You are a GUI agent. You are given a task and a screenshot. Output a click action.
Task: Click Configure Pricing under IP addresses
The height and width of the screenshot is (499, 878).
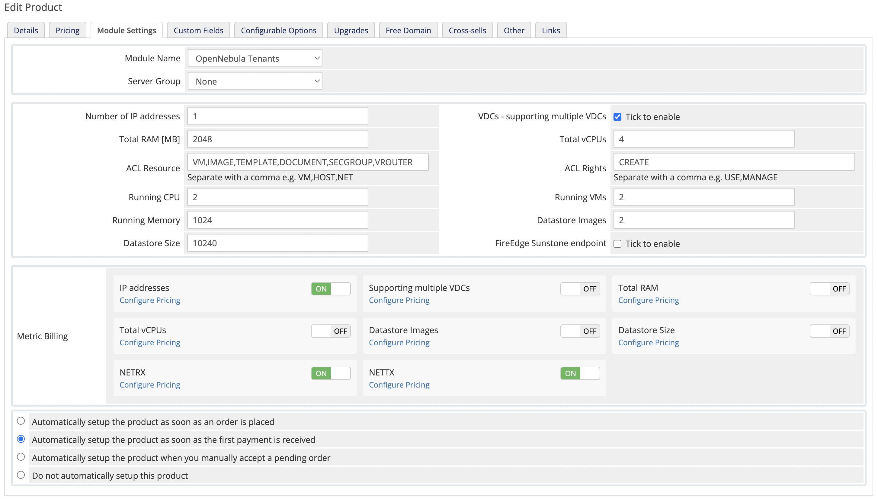[x=150, y=300]
